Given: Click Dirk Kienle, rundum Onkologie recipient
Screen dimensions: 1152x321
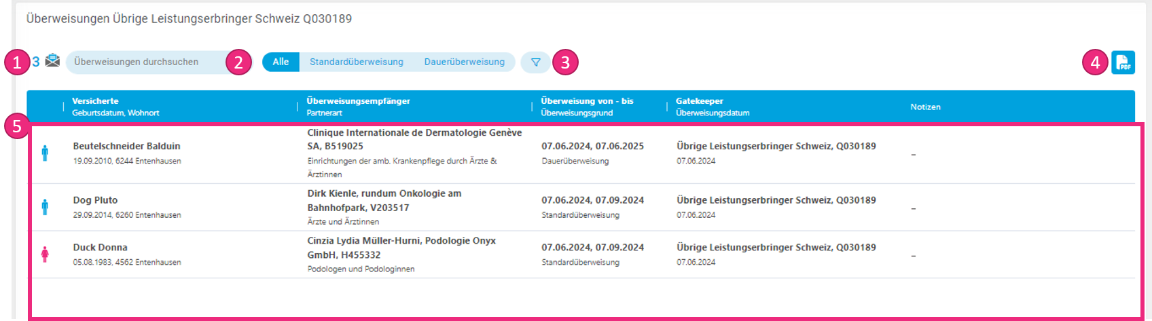Looking at the screenshot, I should [384, 200].
